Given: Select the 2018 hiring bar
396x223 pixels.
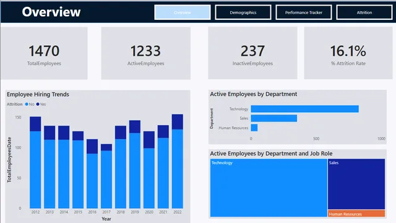Looking at the screenshot, I should pos(121,167).
